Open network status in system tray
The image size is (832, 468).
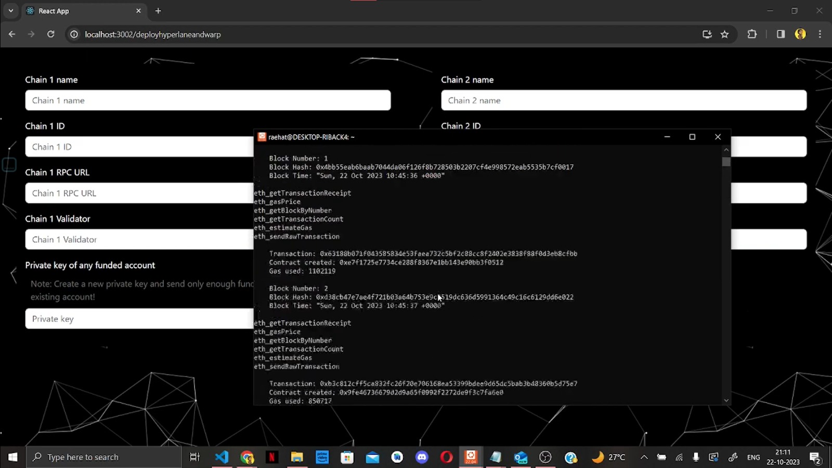pyautogui.click(x=679, y=457)
